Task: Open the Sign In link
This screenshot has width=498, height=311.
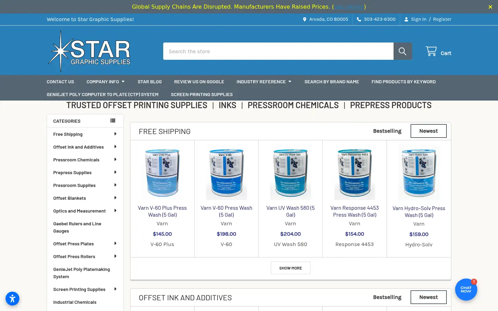Action: coord(418,19)
